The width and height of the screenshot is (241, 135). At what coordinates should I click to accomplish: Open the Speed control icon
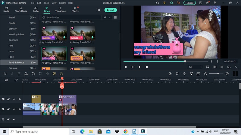click(54, 74)
